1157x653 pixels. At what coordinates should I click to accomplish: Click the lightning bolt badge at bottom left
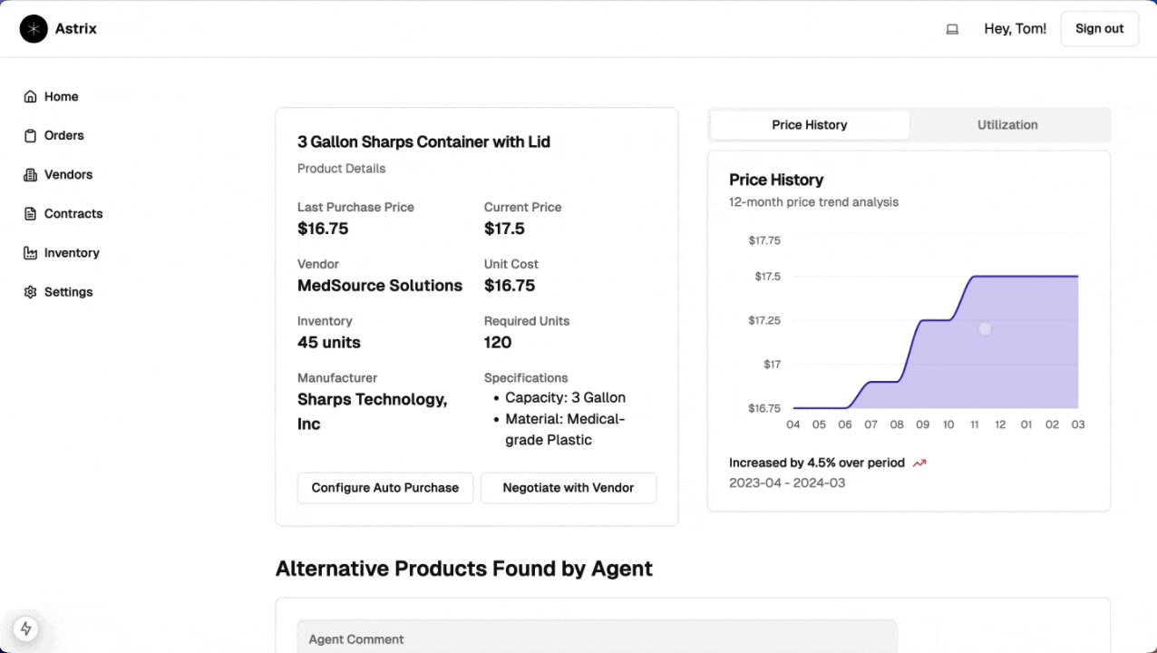[25, 629]
